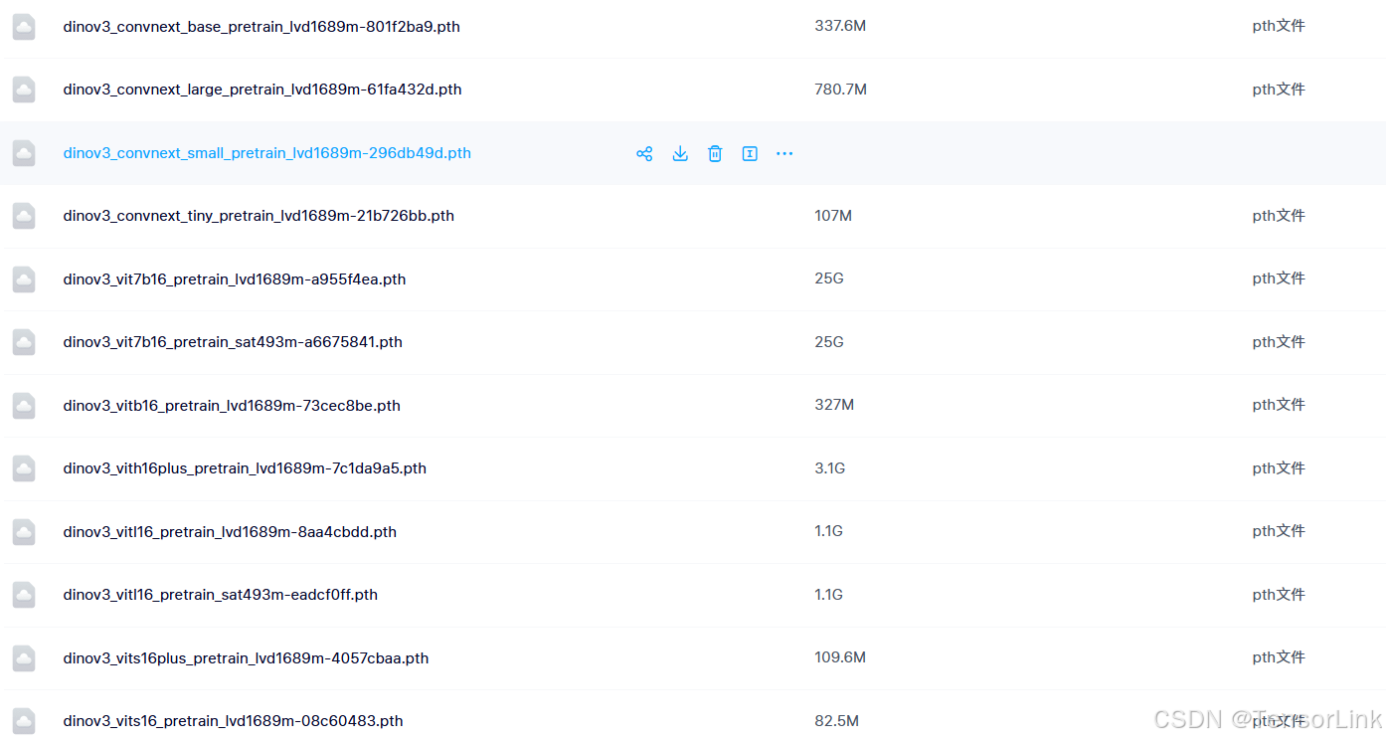Click the 109.6M size of vits16plus
This screenshot has width=1386, height=742.
[x=840, y=657]
